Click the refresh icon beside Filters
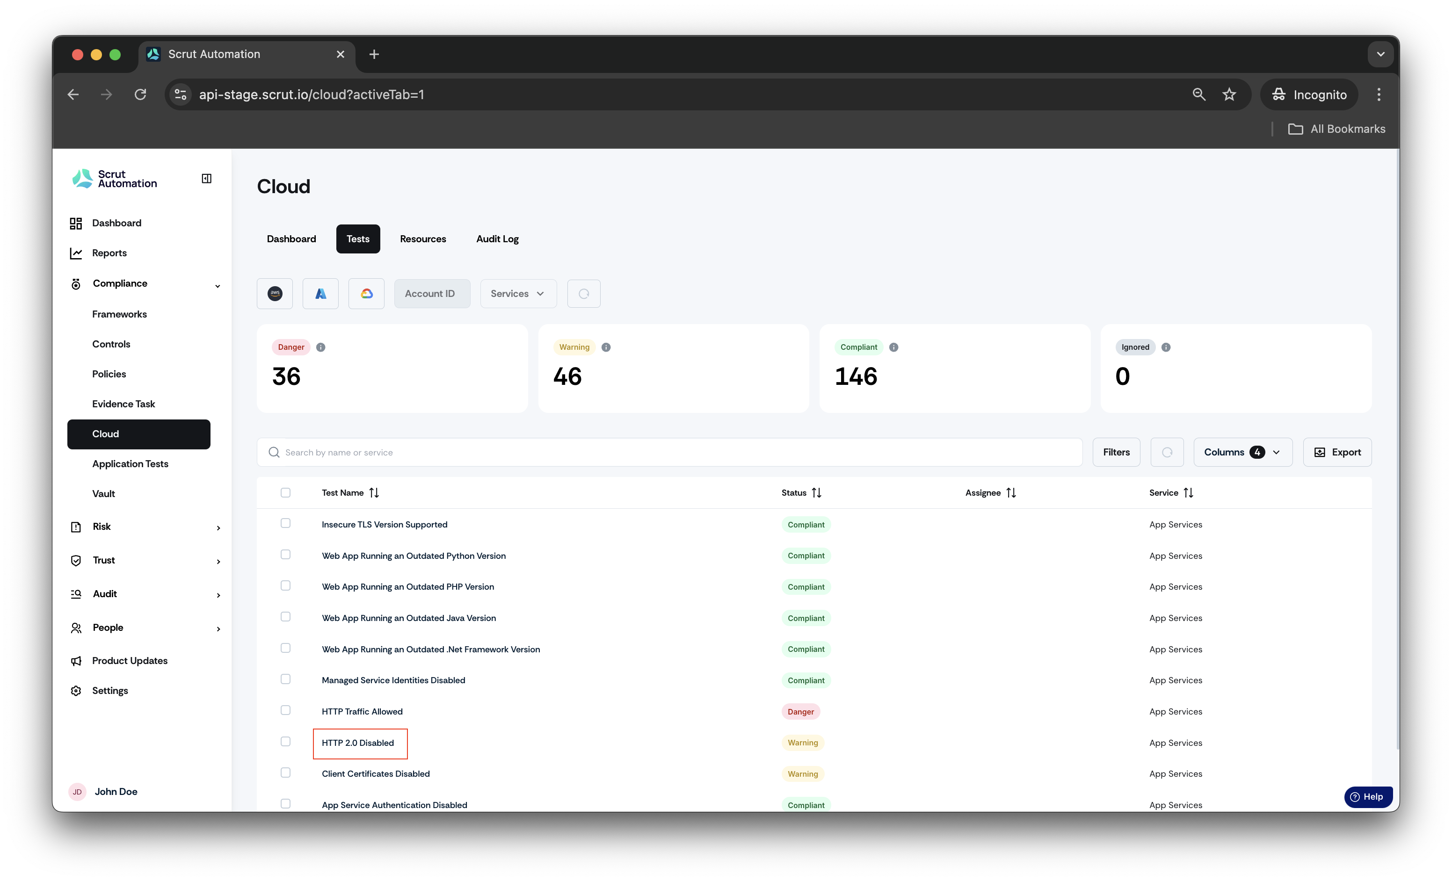Image resolution: width=1452 pixels, height=881 pixels. pos(1168,452)
